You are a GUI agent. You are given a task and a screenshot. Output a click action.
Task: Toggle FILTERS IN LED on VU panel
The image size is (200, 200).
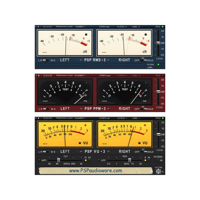pos(158,160)
